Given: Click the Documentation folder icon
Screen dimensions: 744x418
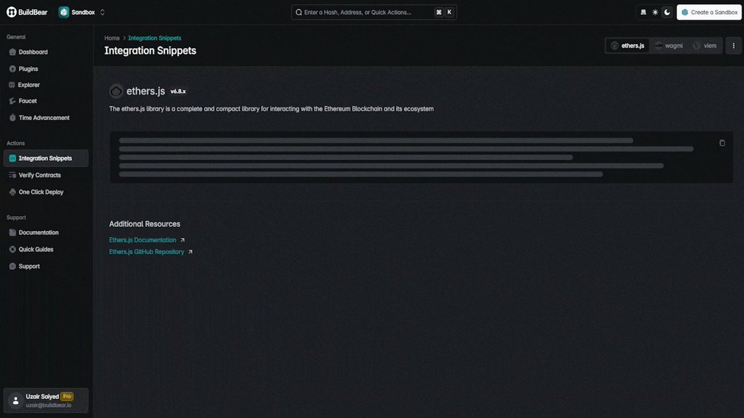Looking at the screenshot, I should (13, 233).
